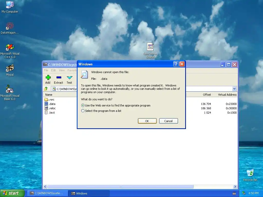
Task: Open the Favorites menu in 7-Zip
Action: [72, 70]
